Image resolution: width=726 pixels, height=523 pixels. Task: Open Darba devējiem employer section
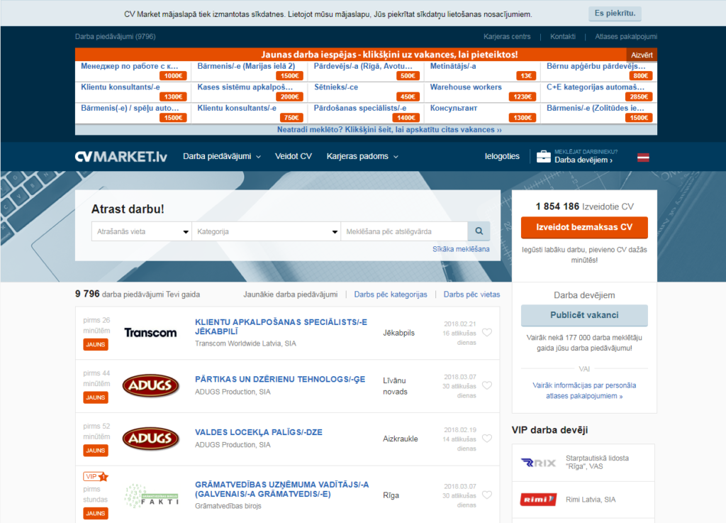583,160
